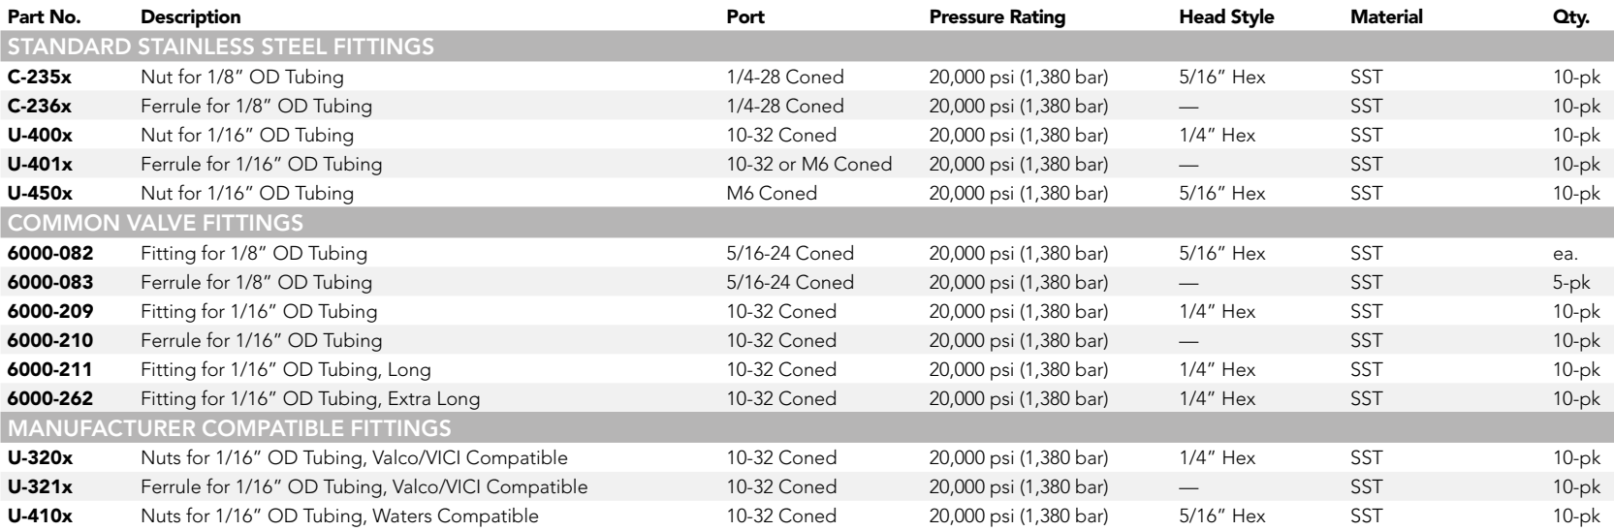
Task: Click part number C-235x
Action: pyautogui.click(x=39, y=77)
